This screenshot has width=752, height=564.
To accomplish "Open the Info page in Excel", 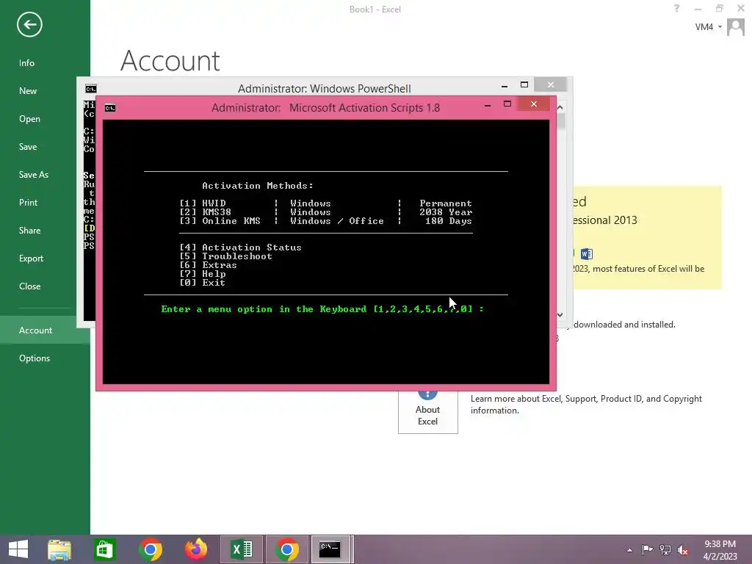I will pyautogui.click(x=27, y=63).
